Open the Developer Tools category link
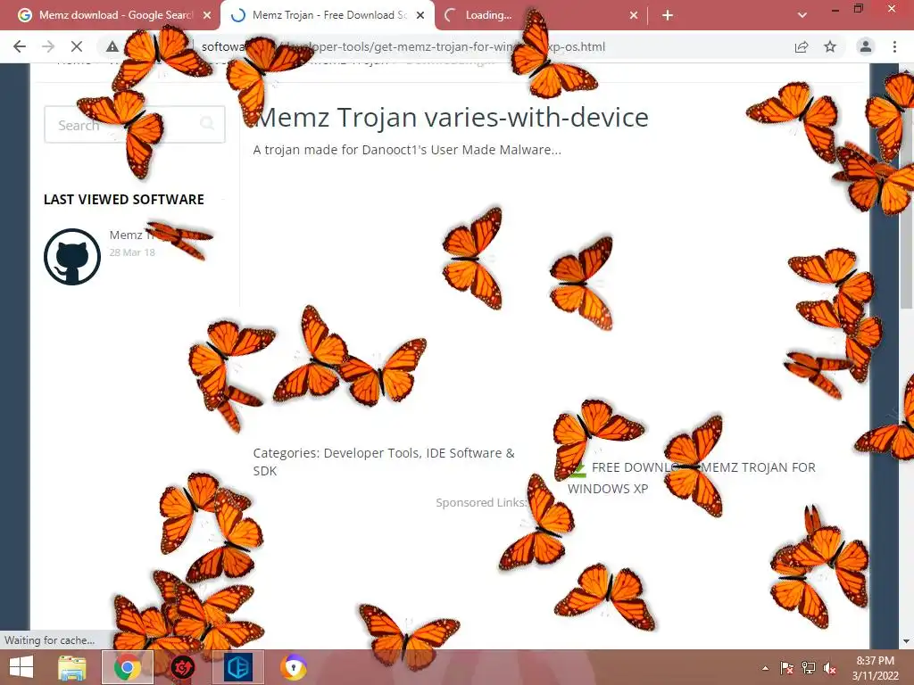 [x=370, y=453]
